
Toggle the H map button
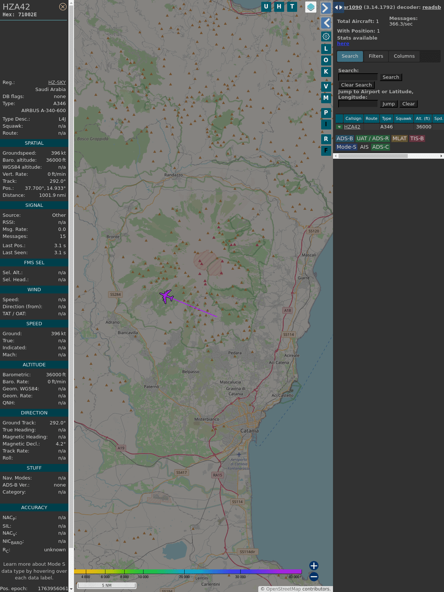[x=279, y=7]
